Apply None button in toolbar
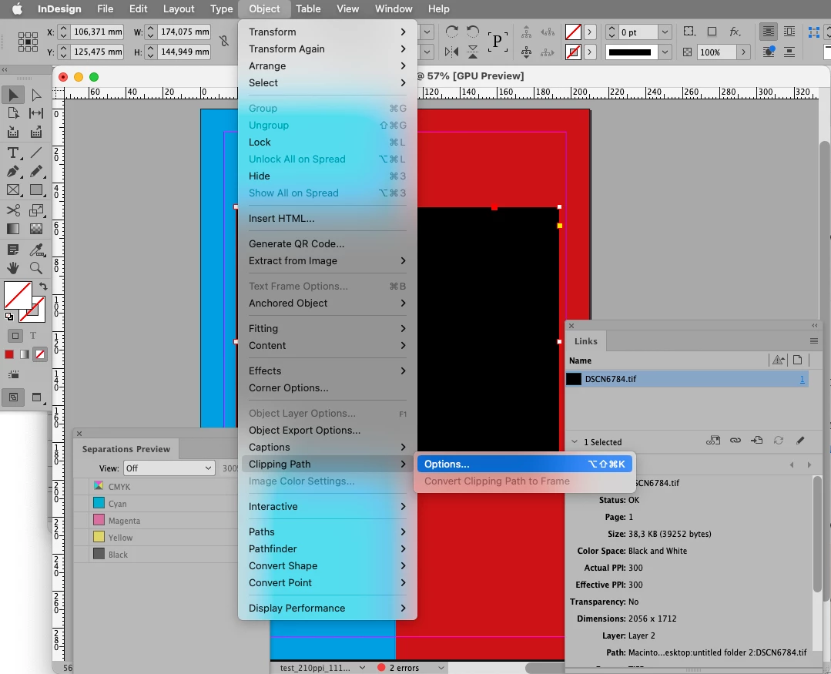 click(40, 354)
